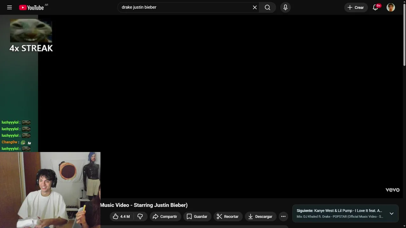This screenshot has height=228, width=406.
Task: Expand the Siguiente playlist panel chevron
Action: 391,213
